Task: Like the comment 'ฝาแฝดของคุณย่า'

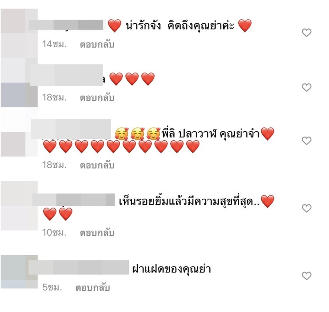Action: pos(306,276)
